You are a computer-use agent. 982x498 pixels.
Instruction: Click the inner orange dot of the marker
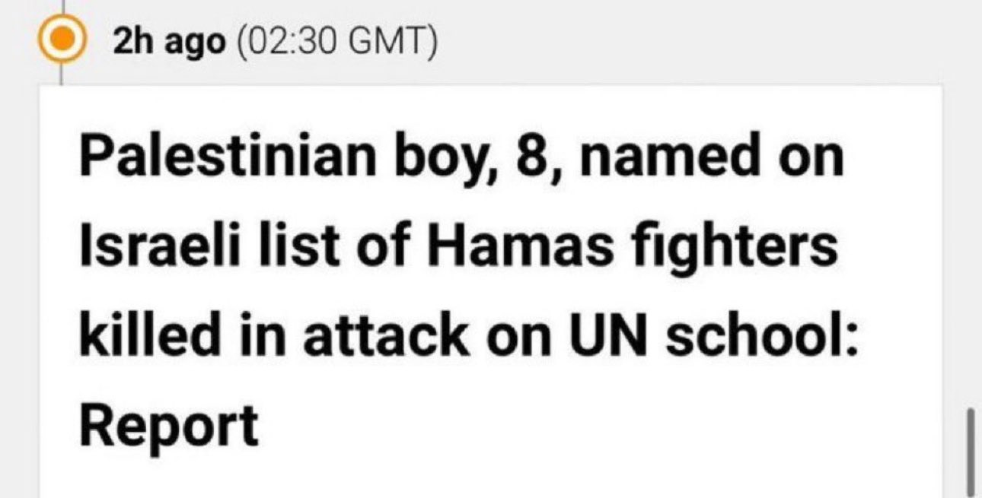(62, 40)
